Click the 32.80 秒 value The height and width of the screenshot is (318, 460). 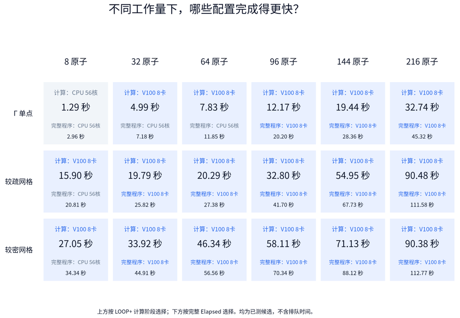click(283, 175)
